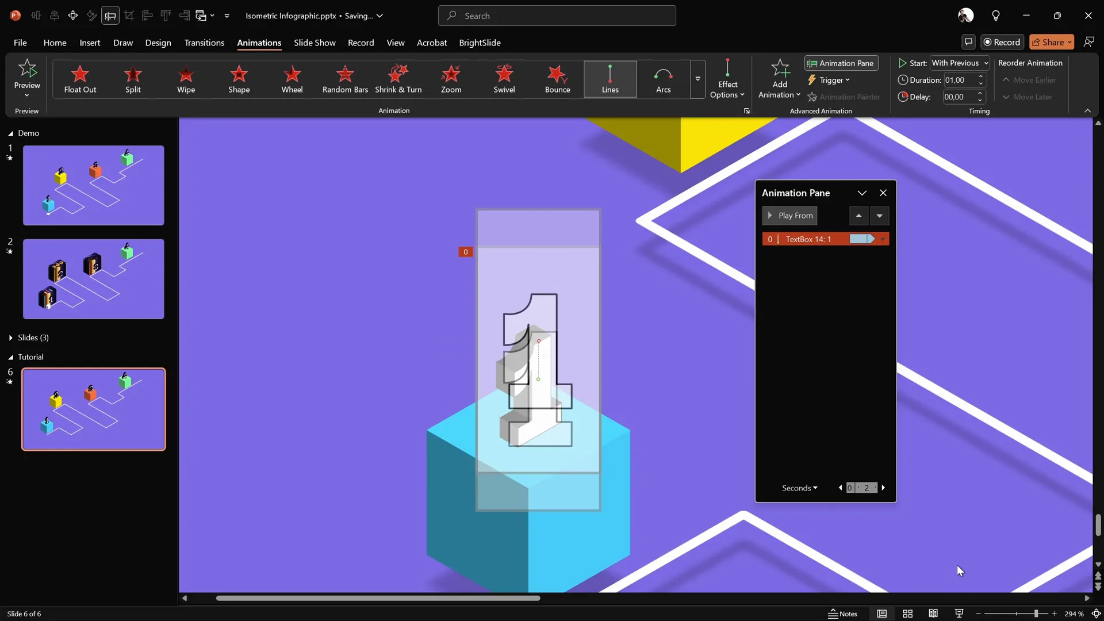
Task: Activate the Animation Painter tool
Action: pos(844,97)
